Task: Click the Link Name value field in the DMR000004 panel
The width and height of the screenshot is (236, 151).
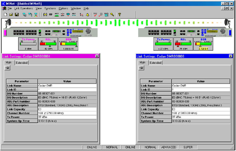Action: pos(67,86)
